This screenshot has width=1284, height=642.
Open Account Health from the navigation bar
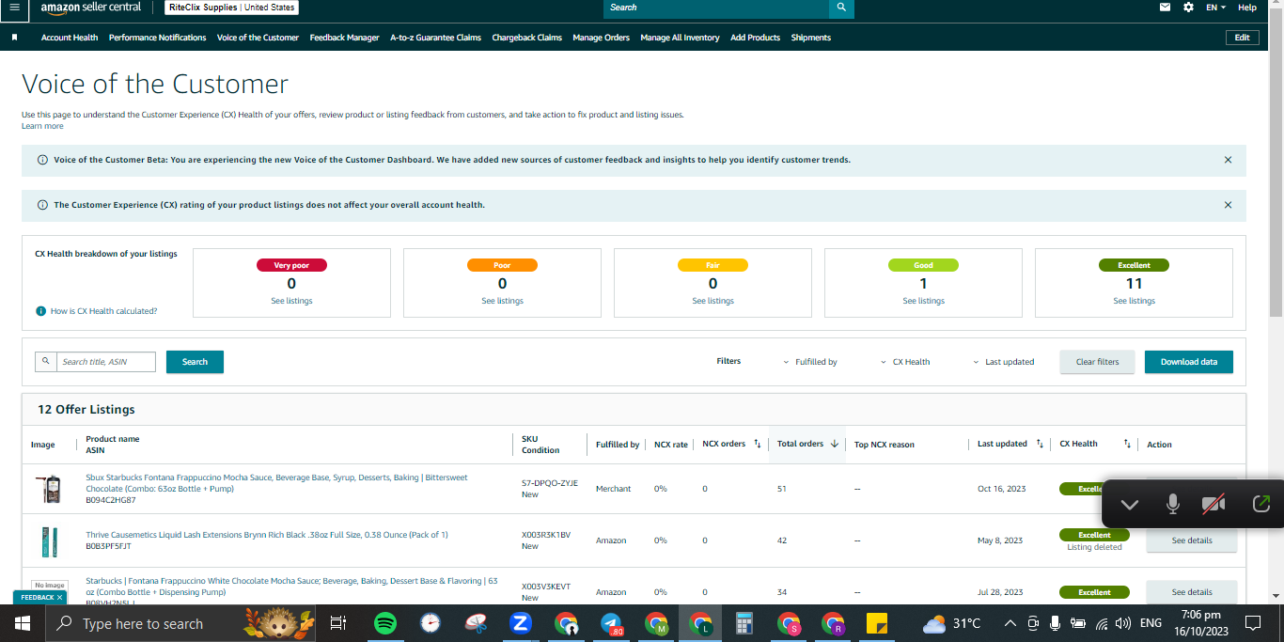pos(70,38)
